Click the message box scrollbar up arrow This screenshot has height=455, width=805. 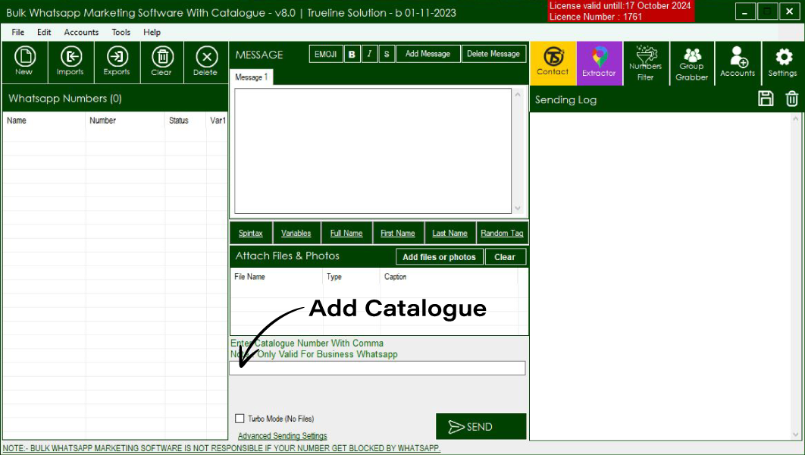pyautogui.click(x=518, y=95)
